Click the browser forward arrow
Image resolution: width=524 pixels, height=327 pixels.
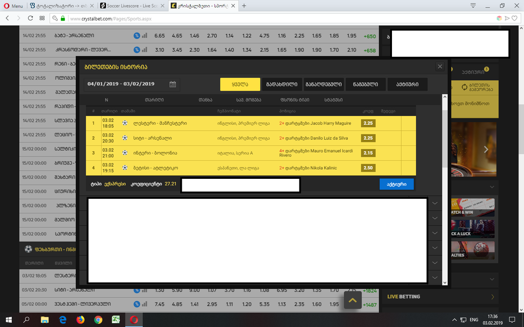click(x=19, y=18)
